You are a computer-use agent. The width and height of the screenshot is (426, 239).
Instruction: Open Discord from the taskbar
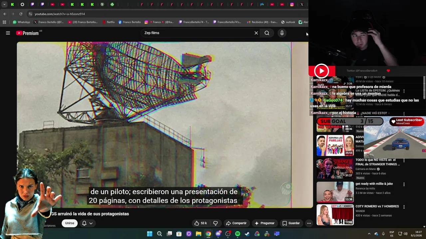[x=218, y=234]
